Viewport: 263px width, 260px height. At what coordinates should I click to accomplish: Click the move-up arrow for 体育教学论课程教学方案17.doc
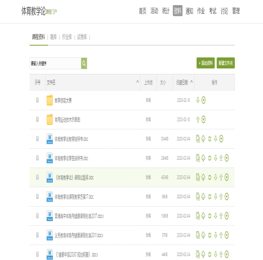tap(221, 196)
